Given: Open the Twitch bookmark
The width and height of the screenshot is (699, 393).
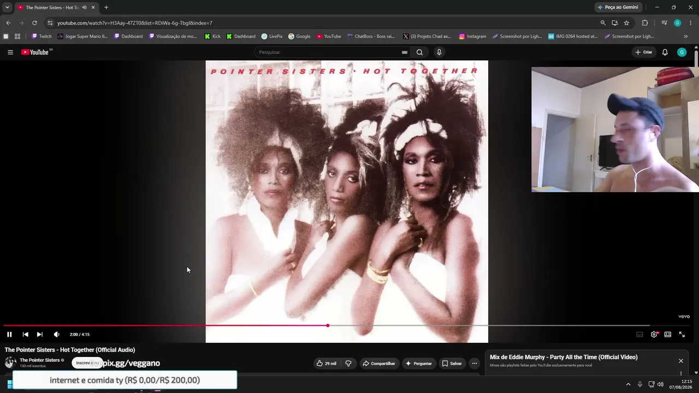Looking at the screenshot, I should (42, 37).
